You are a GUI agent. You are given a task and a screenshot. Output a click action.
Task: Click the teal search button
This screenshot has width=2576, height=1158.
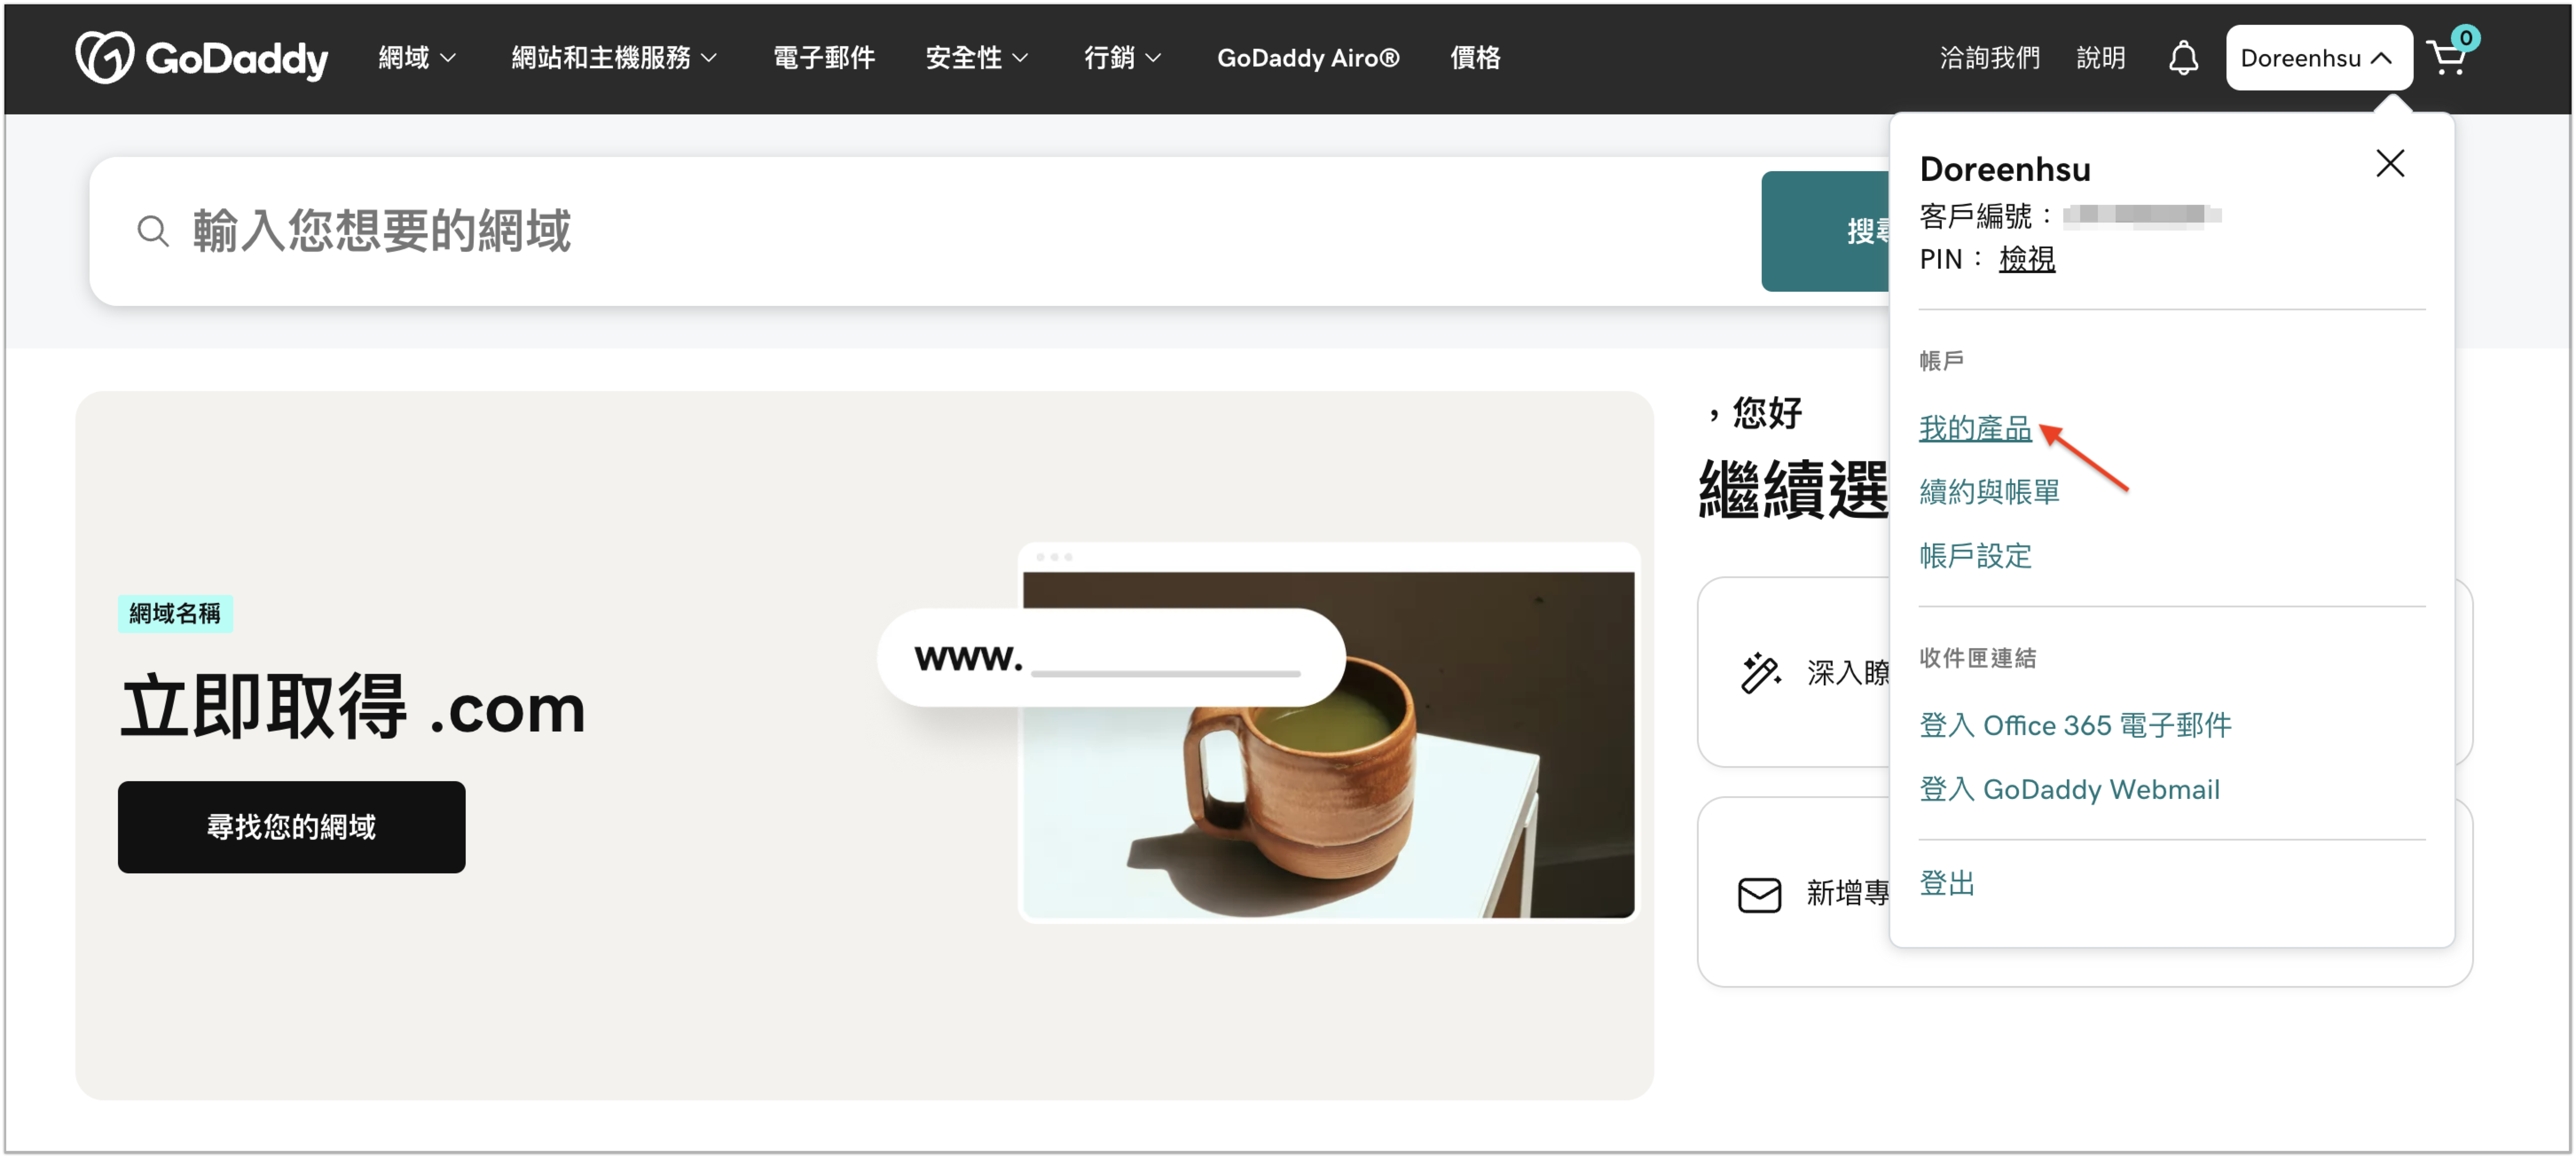[x=1825, y=231]
